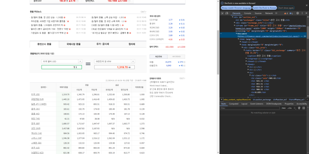
Task: Toggle the device toolbar icon in DevTools
Action: click(x=227, y=13)
